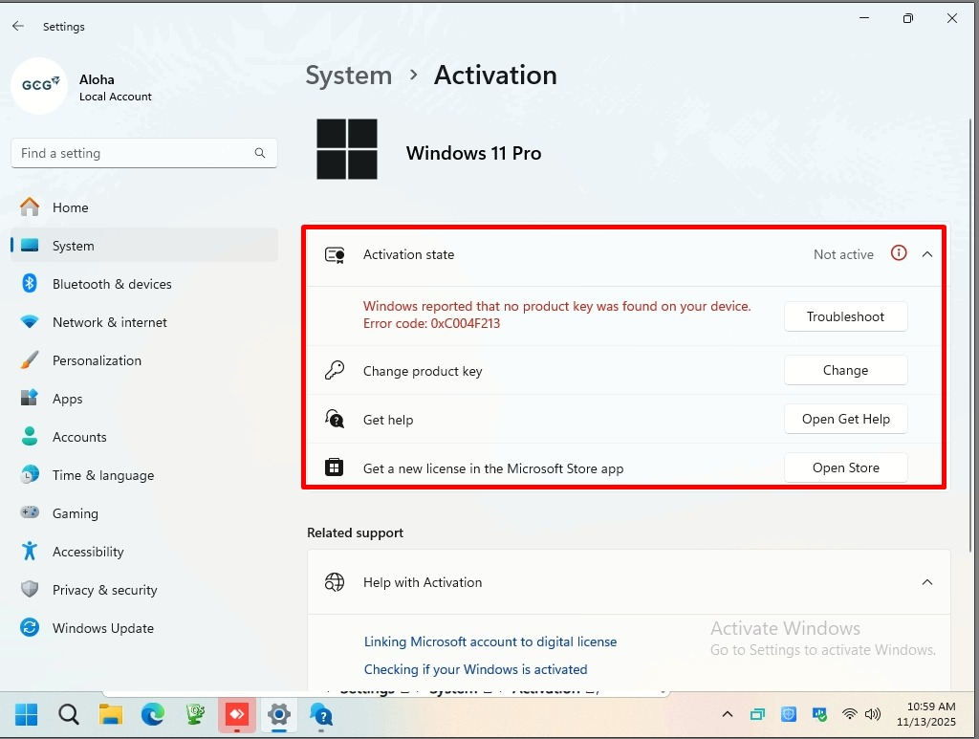Click the Microsoft Store bag icon
The image size is (979, 739).
point(334,467)
